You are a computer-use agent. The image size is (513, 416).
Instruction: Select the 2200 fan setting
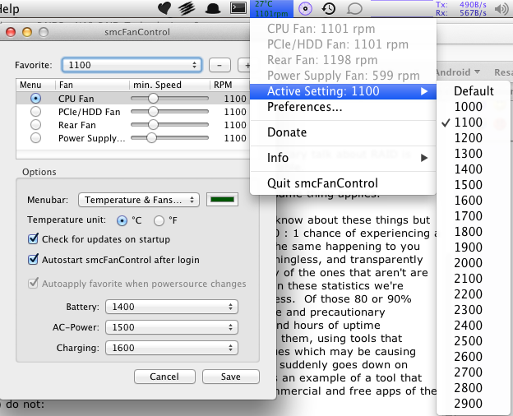click(474, 294)
